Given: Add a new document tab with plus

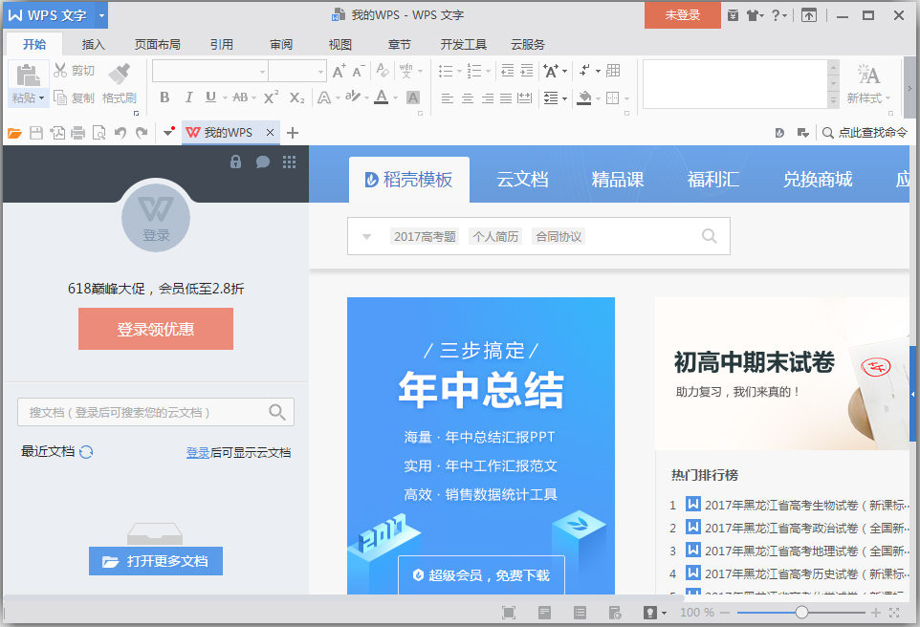Looking at the screenshot, I should coord(293,133).
